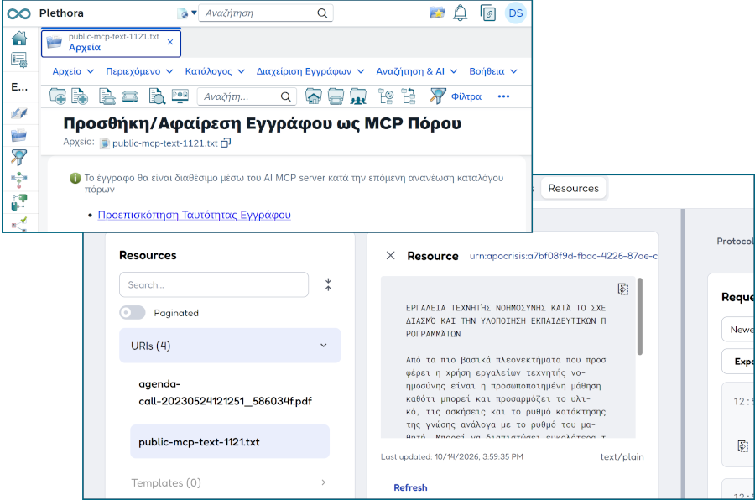The image size is (755, 500).
Task: Open the notifications bell
Action: (461, 13)
